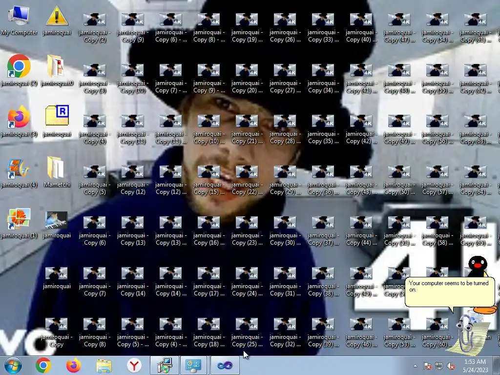
Task: Select jamiroquai - Copy (28) file
Action: point(285,129)
